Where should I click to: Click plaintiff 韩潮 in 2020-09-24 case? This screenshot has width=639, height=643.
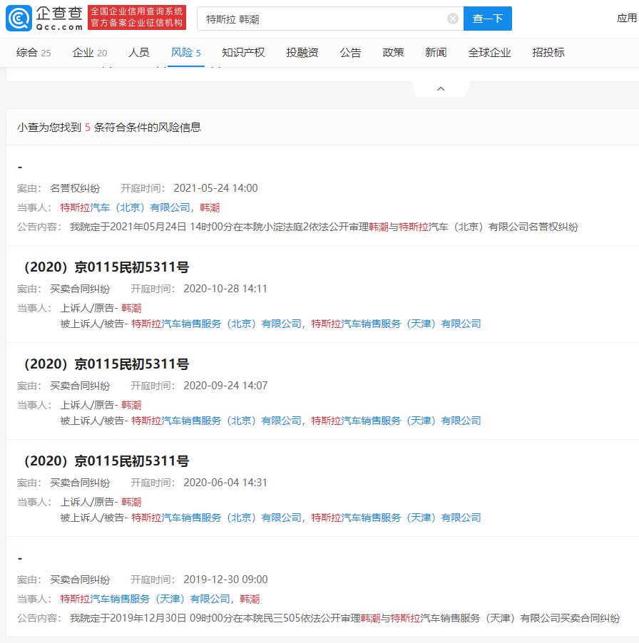pyautogui.click(x=131, y=405)
